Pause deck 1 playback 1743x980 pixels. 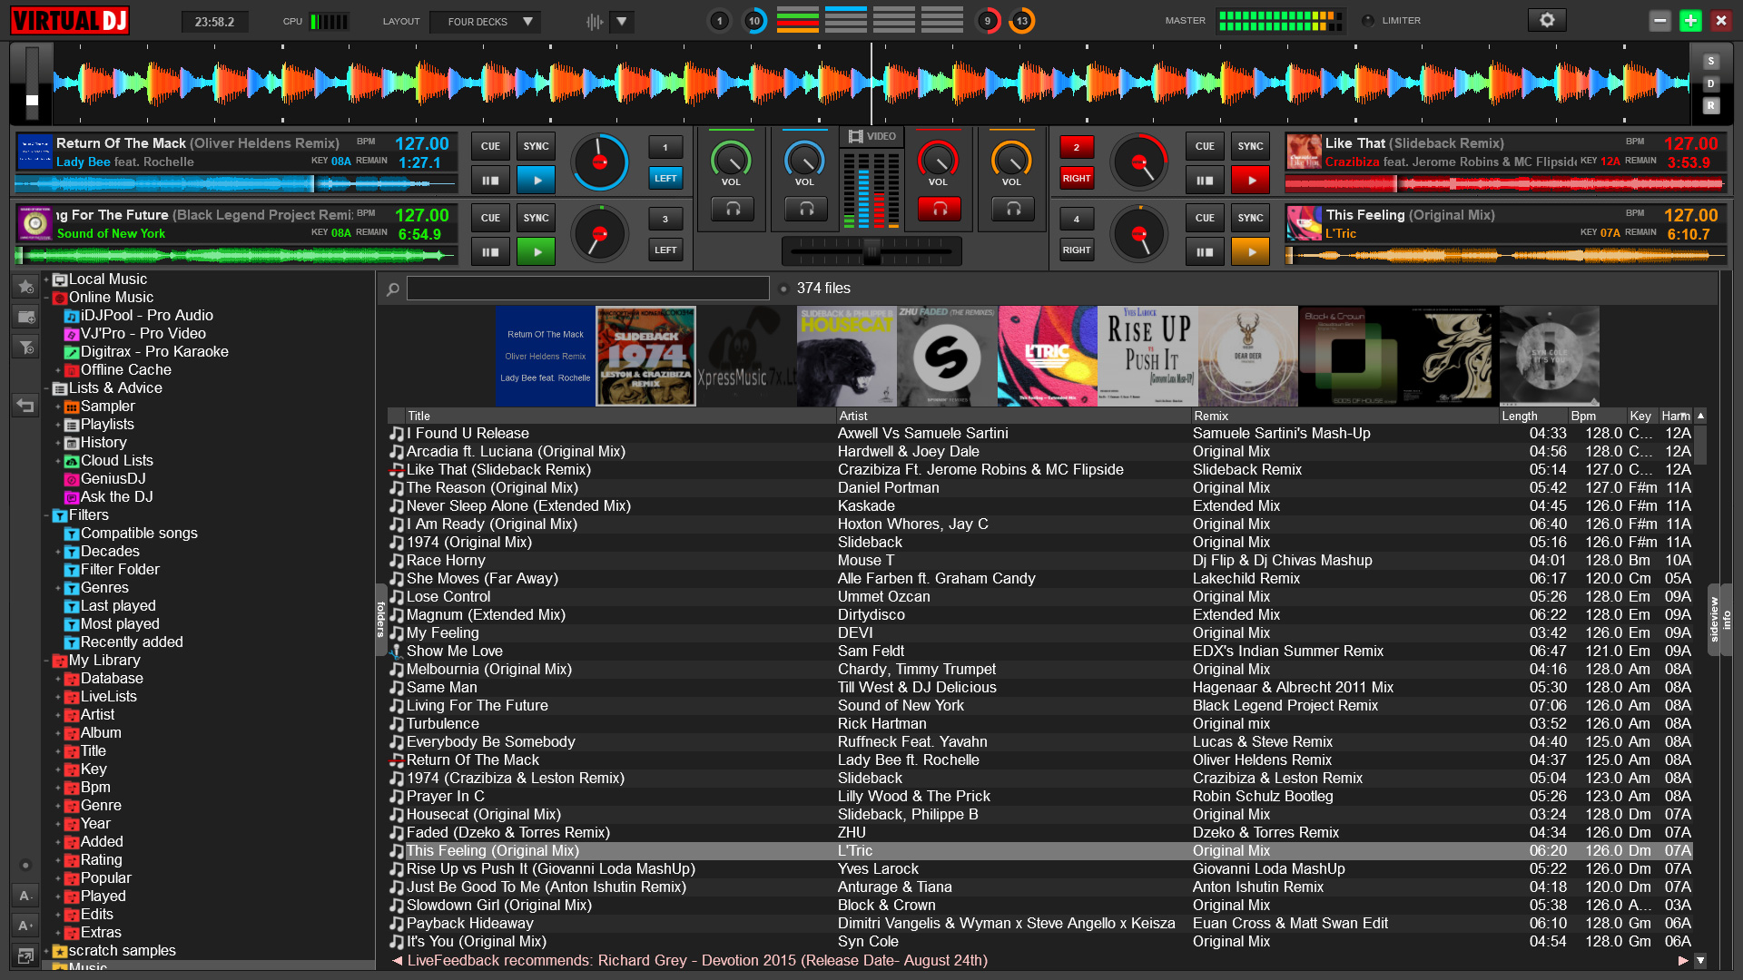[490, 180]
